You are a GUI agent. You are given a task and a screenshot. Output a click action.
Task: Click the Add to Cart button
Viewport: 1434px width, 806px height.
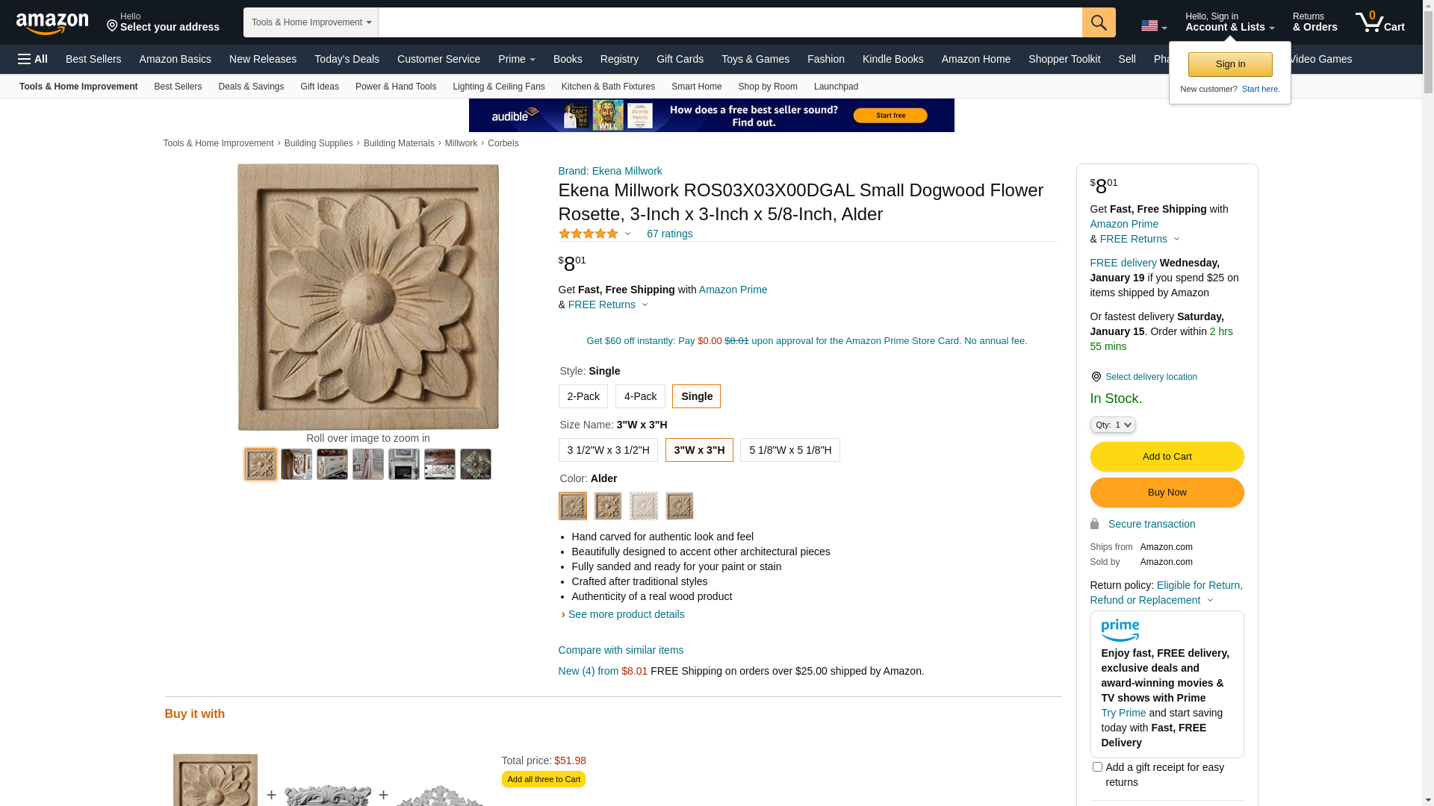(x=1166, y=457)
